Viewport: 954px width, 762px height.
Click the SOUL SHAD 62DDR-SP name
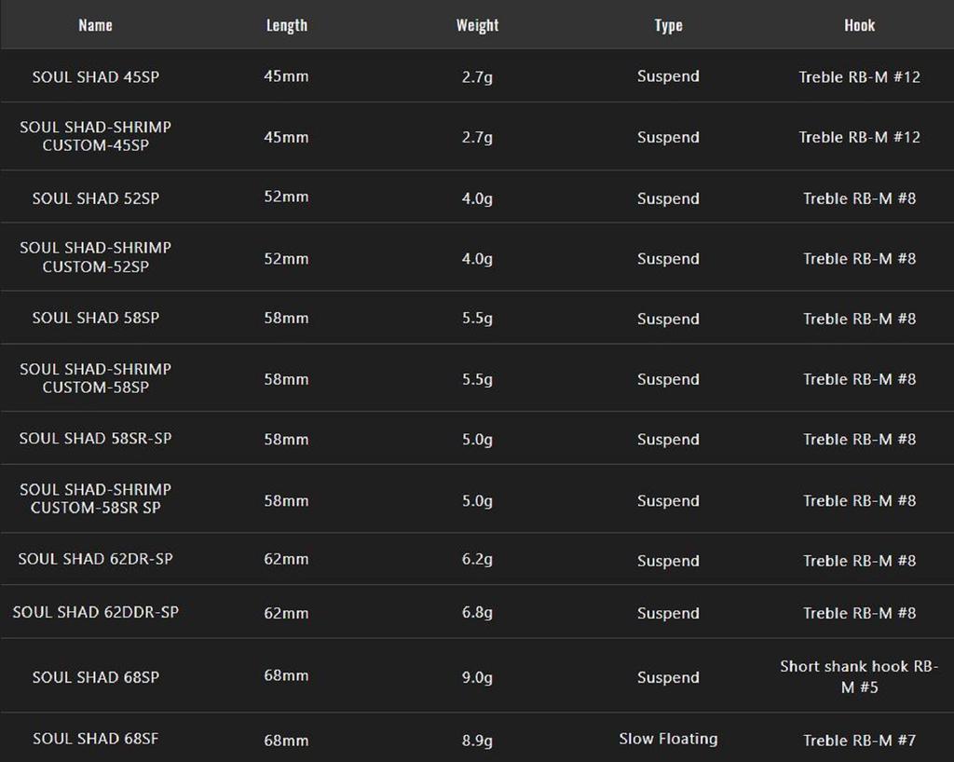(95, 613)
